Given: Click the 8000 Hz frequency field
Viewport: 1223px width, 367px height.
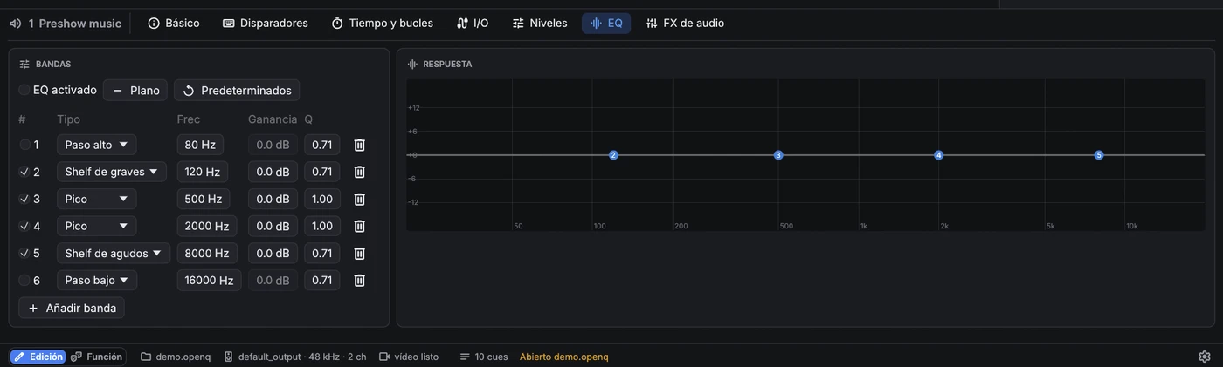Looking at the screenshot, I should pyautogui.click(x=207, y=253).
